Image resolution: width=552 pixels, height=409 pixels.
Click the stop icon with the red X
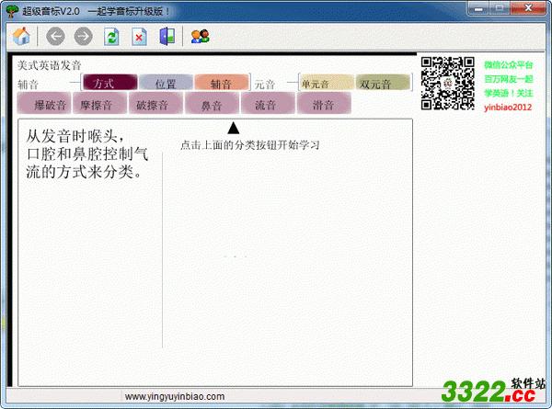[x=139, y=36]
